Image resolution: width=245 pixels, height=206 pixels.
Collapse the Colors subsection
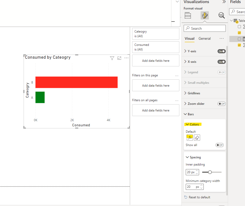[x=187, y=124]
